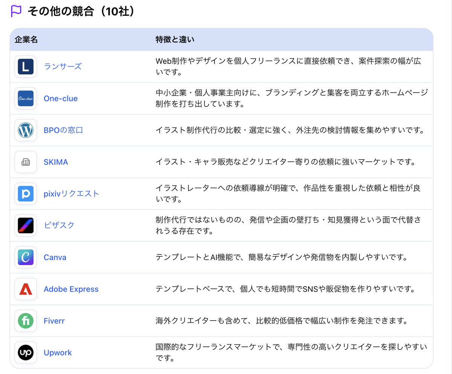Click the Upwork logo icon
This screenshot has width=452, height=374.
pos(26,353)
